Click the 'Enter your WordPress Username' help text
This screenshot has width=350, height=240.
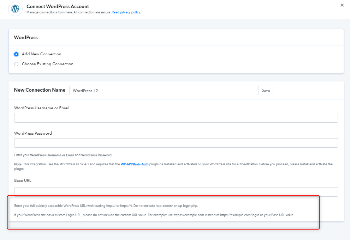point(63,155)
